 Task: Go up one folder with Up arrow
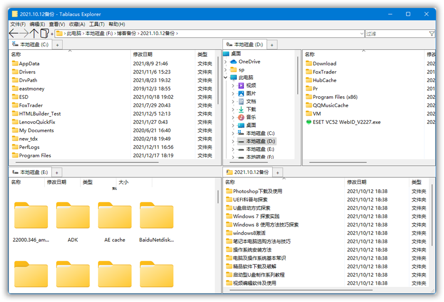point(34,34)
